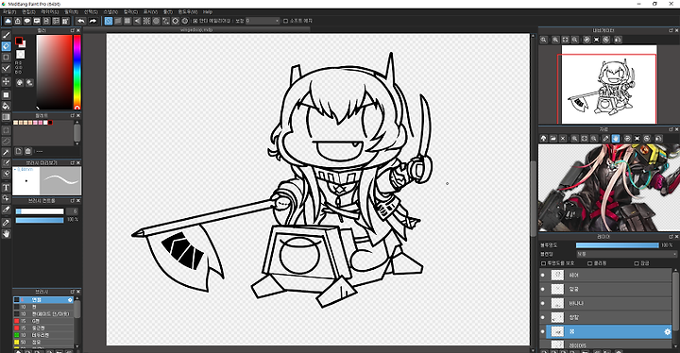Select the Brush tool
This screenshot has width=680, height=353.
coord(6,35)
